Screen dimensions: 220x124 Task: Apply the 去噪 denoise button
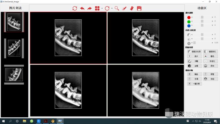pos(194,66)
